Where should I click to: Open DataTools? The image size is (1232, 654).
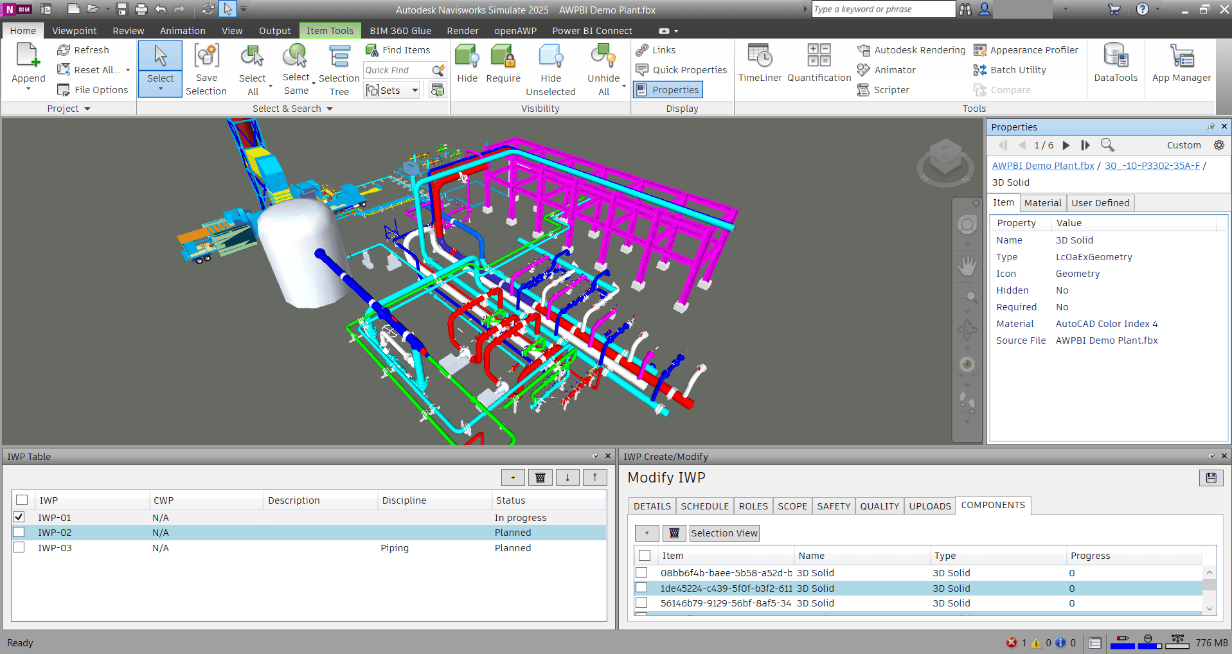1116,63
